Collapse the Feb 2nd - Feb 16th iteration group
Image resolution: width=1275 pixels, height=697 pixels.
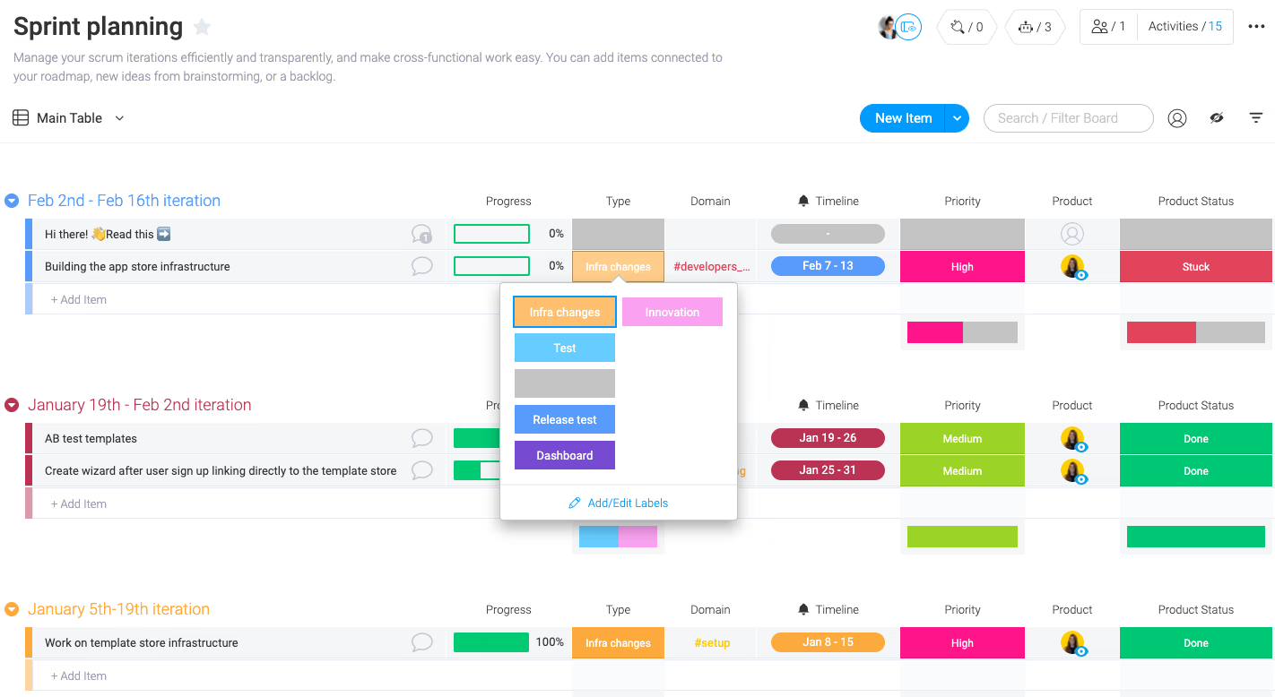(x=12, y=201)
